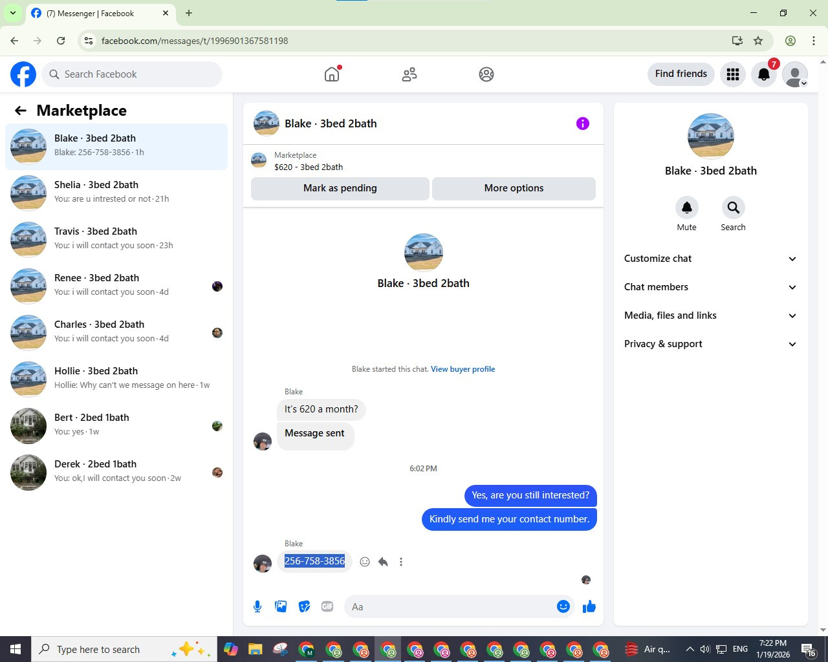Open the Derek 2bed 1bath chat
The image size is (828, 662).
[116, 473]
